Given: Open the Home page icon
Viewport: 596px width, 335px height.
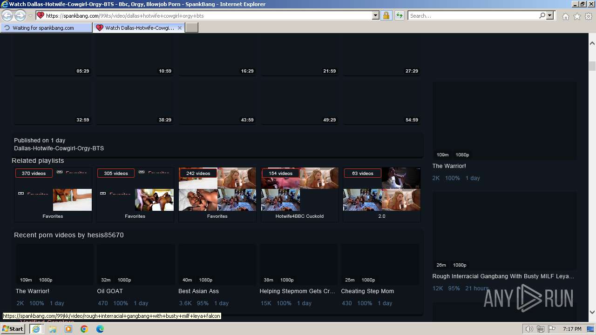Looking at the screenshot, I should pos(565,16).
